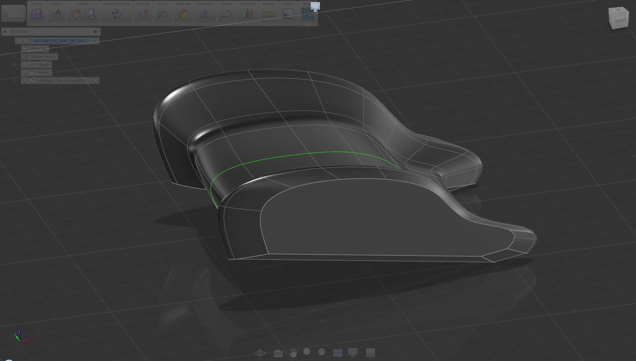Open the Adding Topology menu label

pyautogui.click(x=116, y=4)
